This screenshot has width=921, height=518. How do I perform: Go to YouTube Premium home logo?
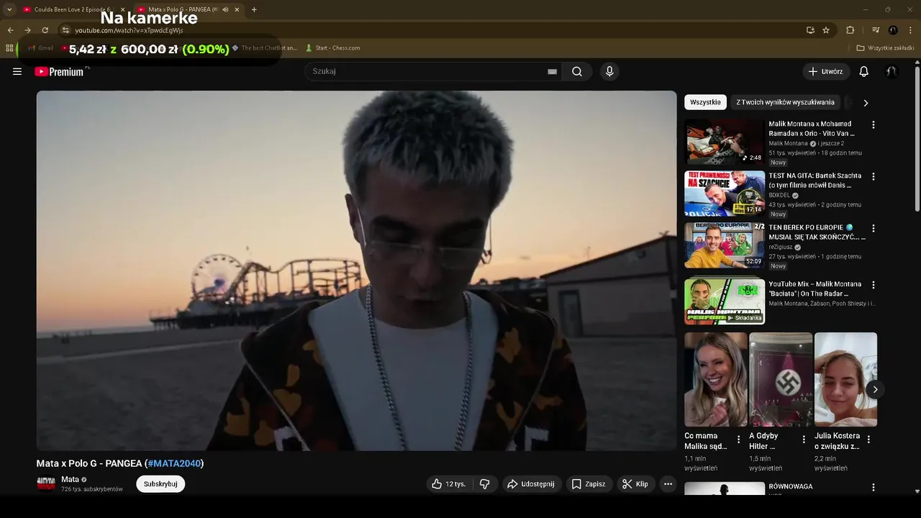click(59, 71)
